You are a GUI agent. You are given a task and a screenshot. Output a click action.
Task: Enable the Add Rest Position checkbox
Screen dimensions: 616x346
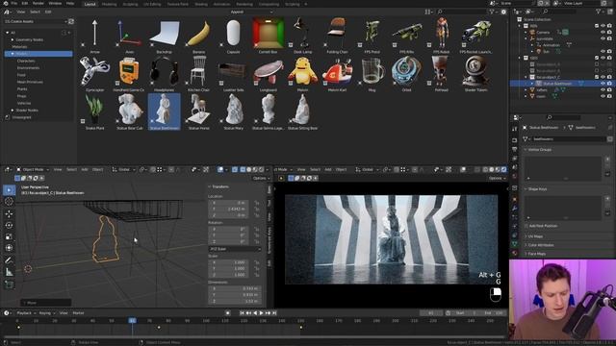tap(526, 226)
